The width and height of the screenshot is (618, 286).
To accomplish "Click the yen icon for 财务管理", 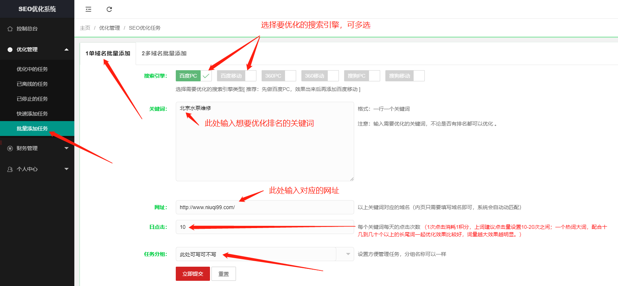I will pos(10,148).
